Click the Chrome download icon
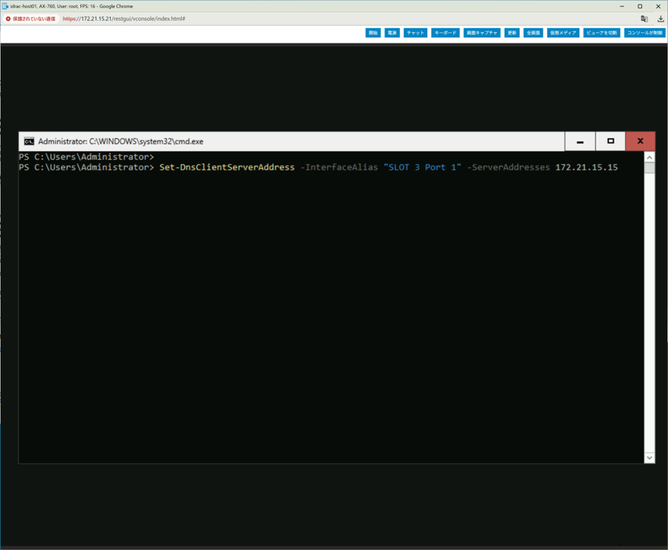 pos(660,18)
